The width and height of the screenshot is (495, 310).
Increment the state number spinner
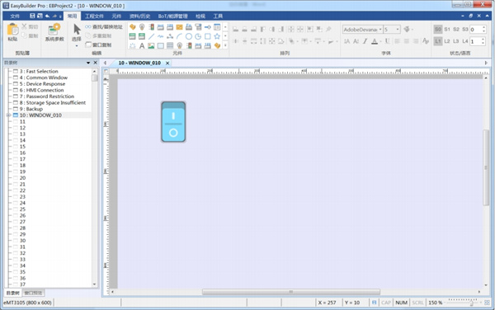pos(483,28)
